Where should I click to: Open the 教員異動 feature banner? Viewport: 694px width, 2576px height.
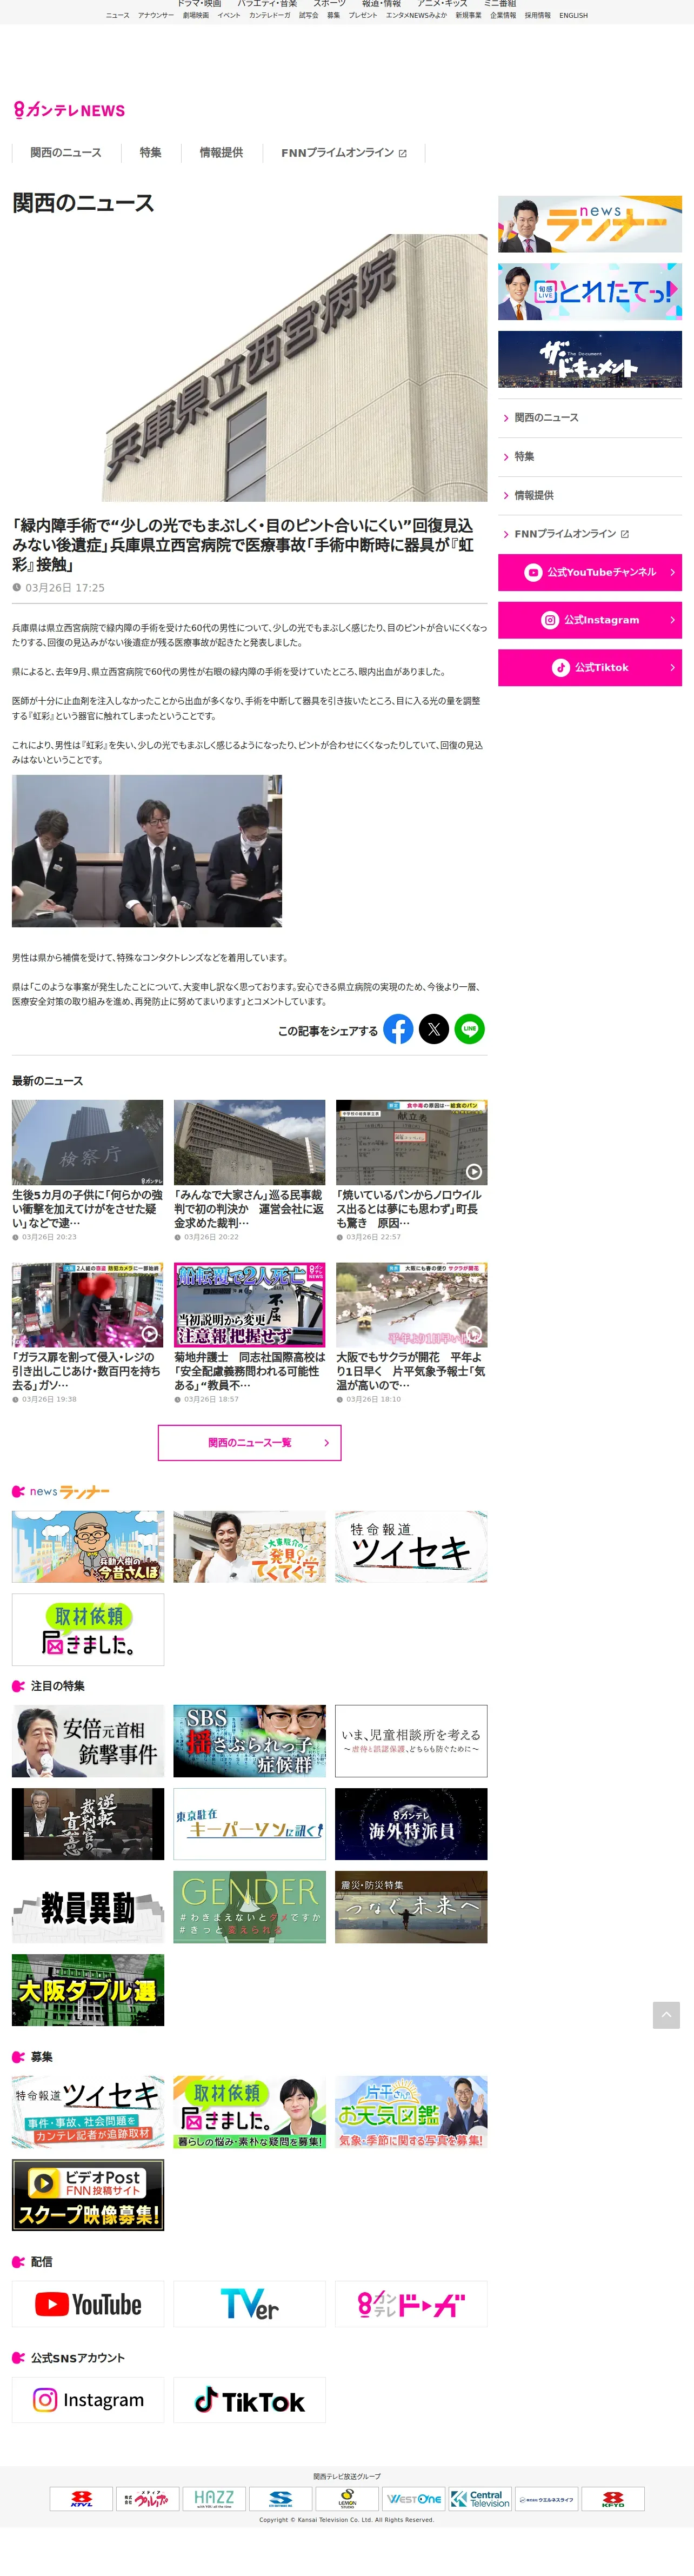point(88,1907)
